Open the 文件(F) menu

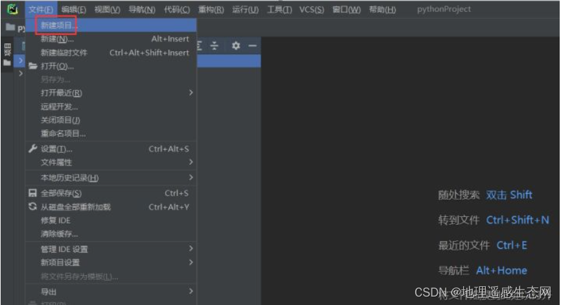tap(41, 10)
